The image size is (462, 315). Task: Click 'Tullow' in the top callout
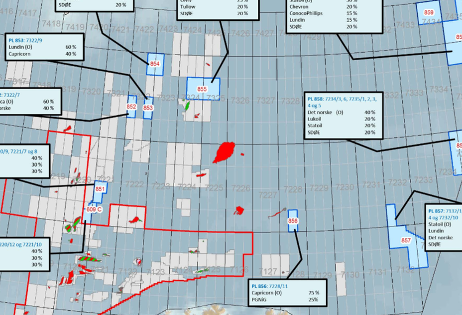point(188,6)
